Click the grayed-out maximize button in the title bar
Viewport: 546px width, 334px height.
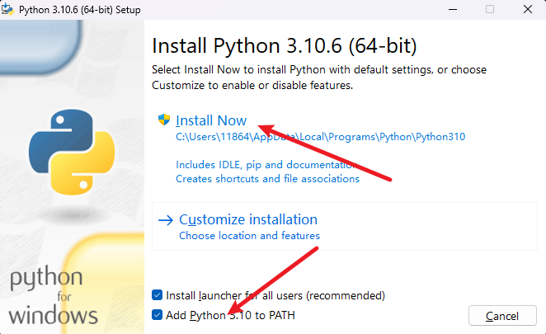click(x=490, y=9)
